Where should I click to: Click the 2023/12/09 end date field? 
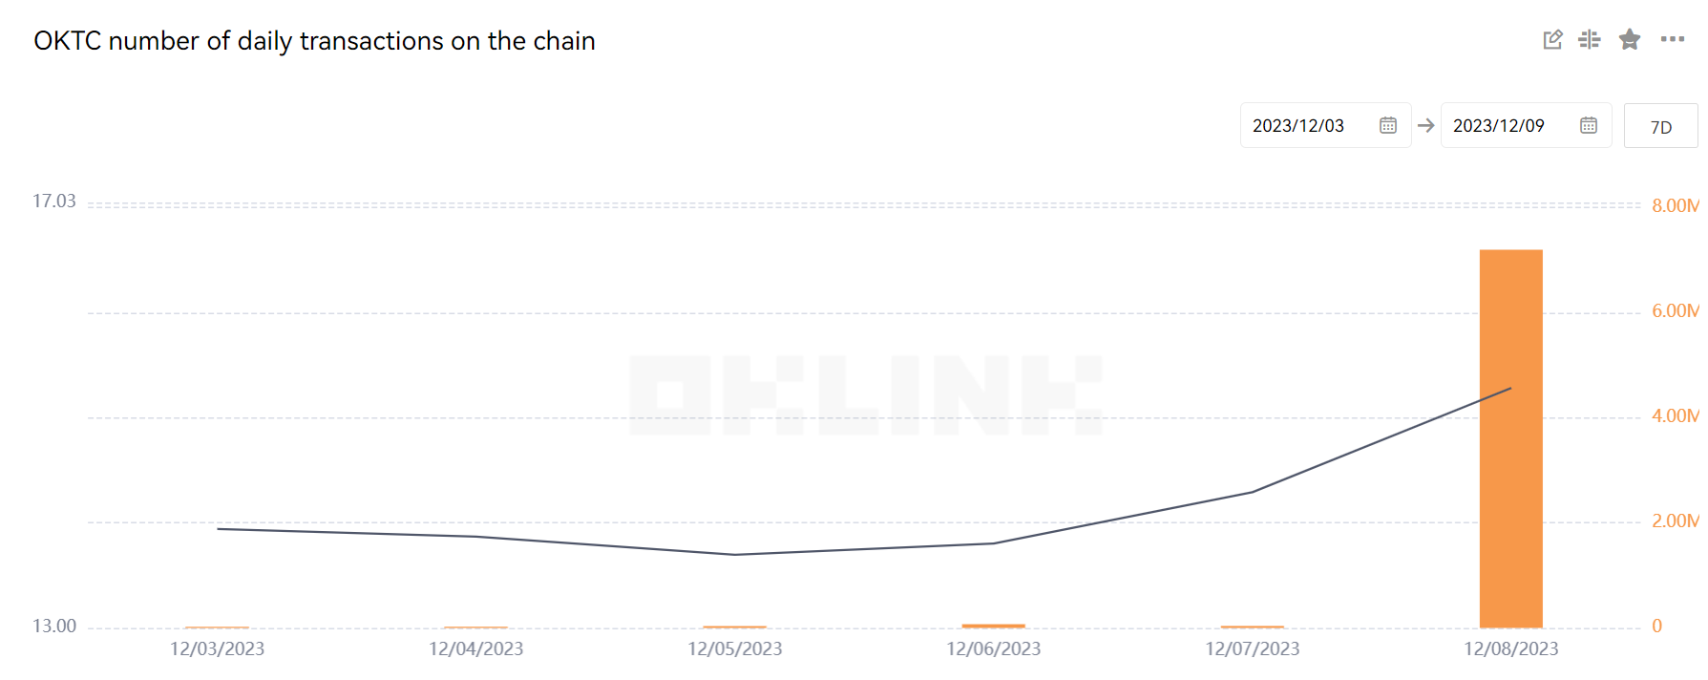point(1499,125)
